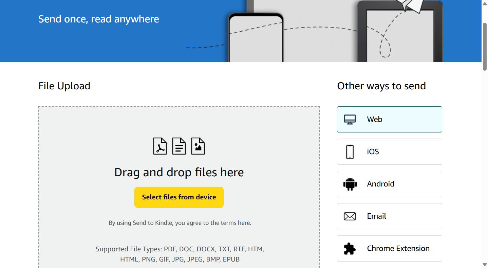
Task: Click the Android robot icon
Action: point(350,184)
